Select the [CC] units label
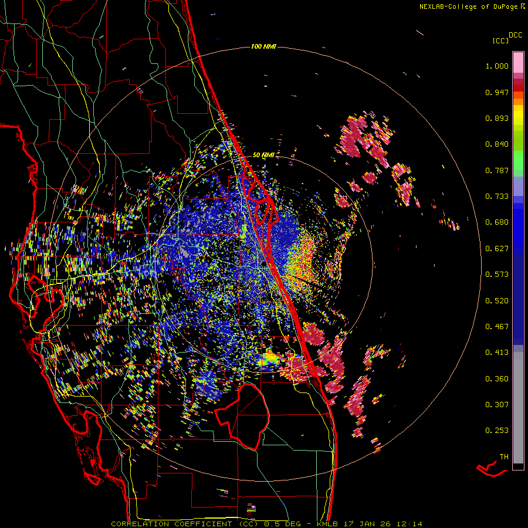This screenshot has width=528, height=528. pos(500,40)
